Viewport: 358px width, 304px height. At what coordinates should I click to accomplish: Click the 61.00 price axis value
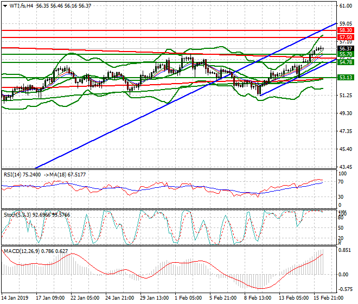[346, 6]
